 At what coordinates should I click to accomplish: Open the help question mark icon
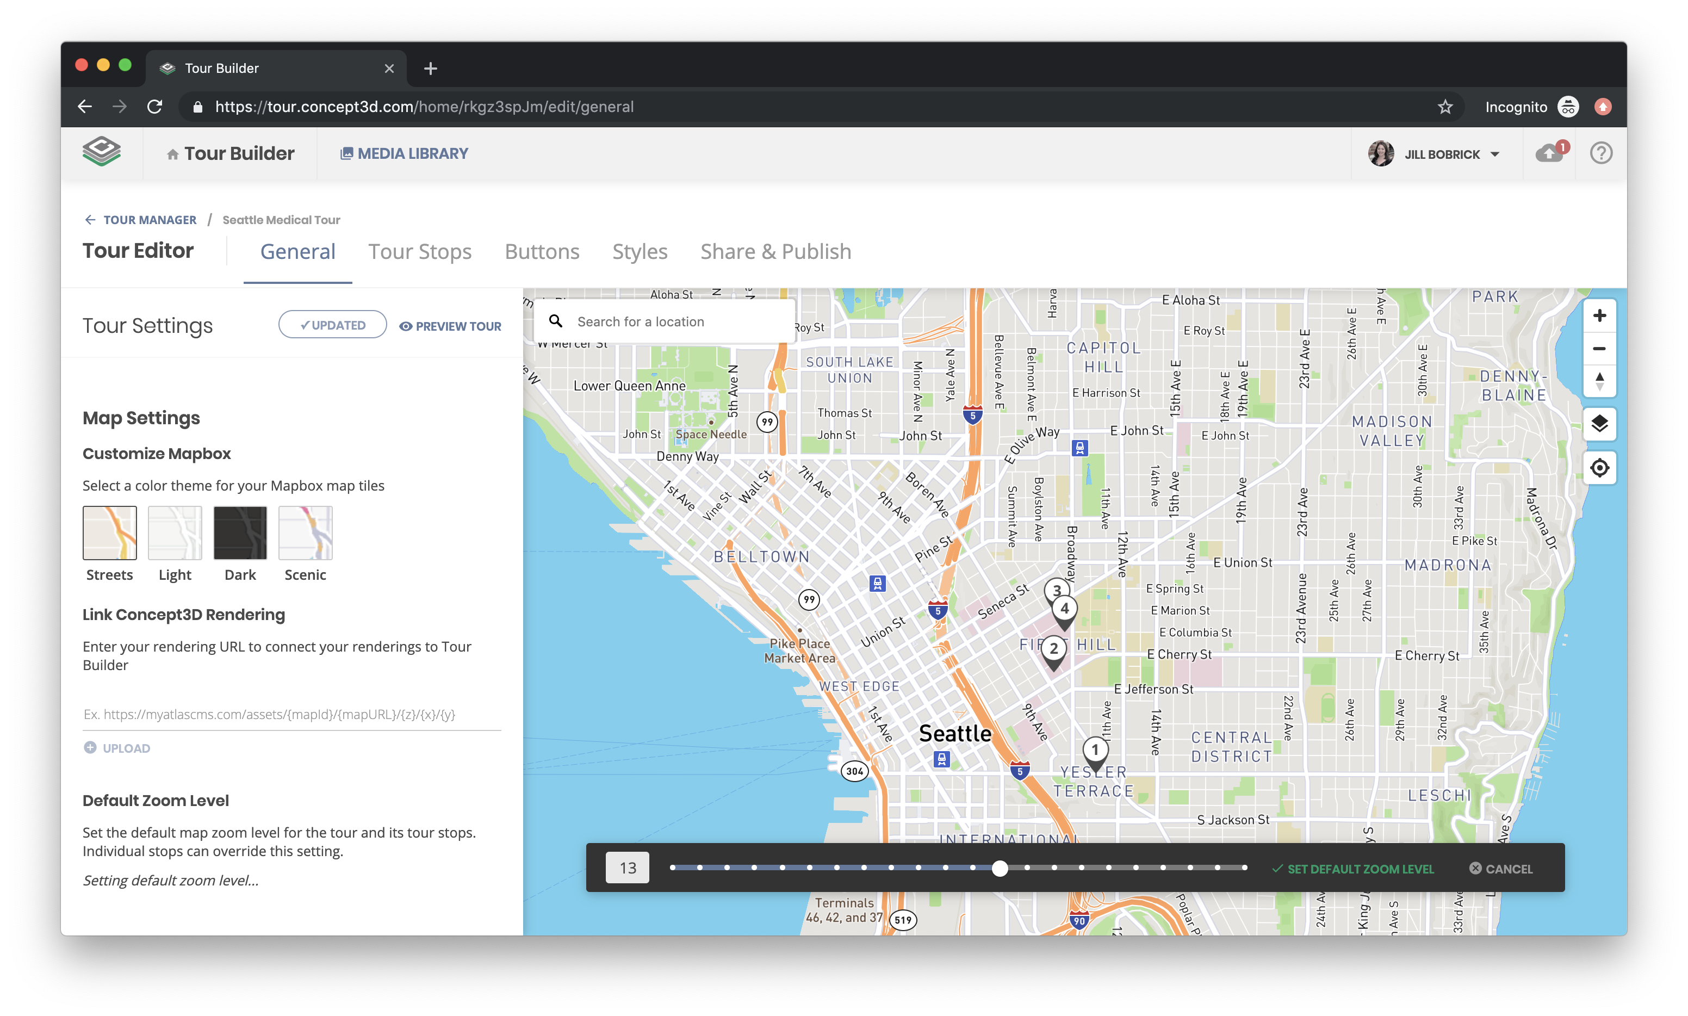point(1600,153)
